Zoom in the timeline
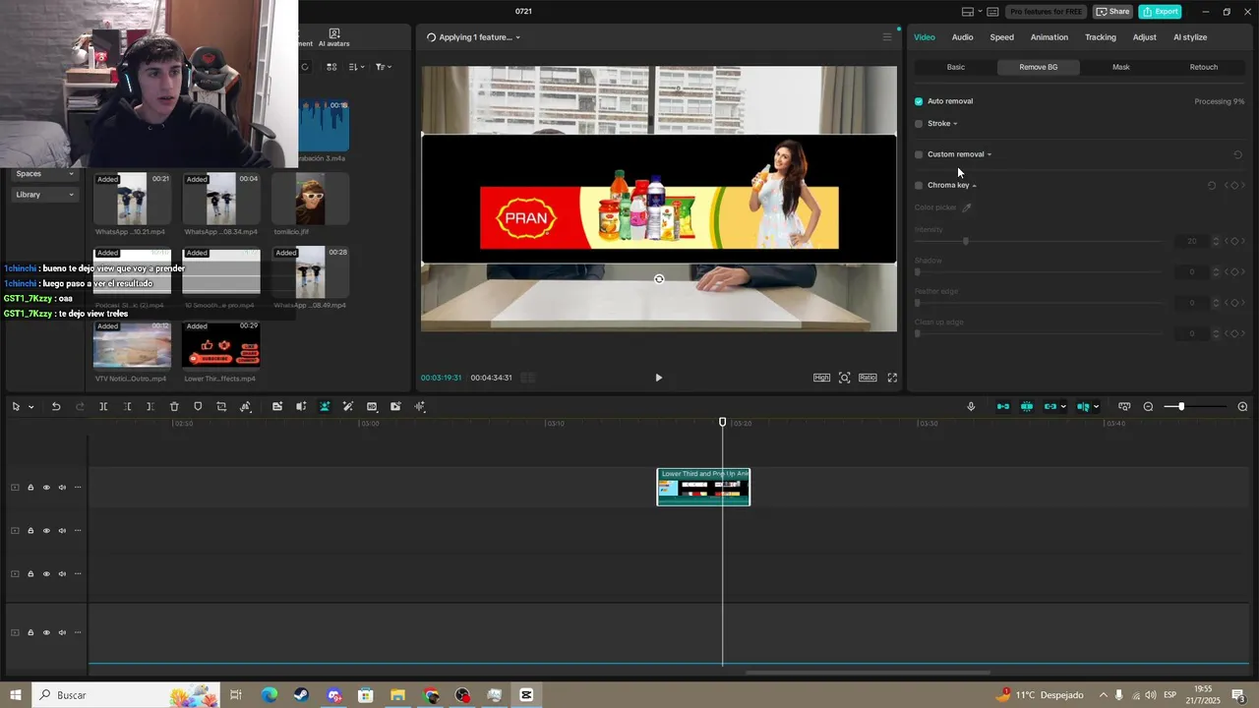Screen dimensions: 1259x708 pyautogui.click(x=1242, y=406)
